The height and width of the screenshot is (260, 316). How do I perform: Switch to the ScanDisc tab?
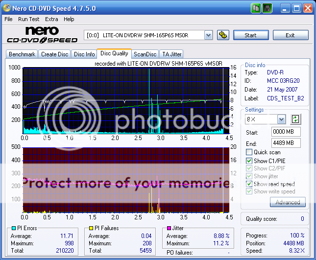(x=145, y=54)
